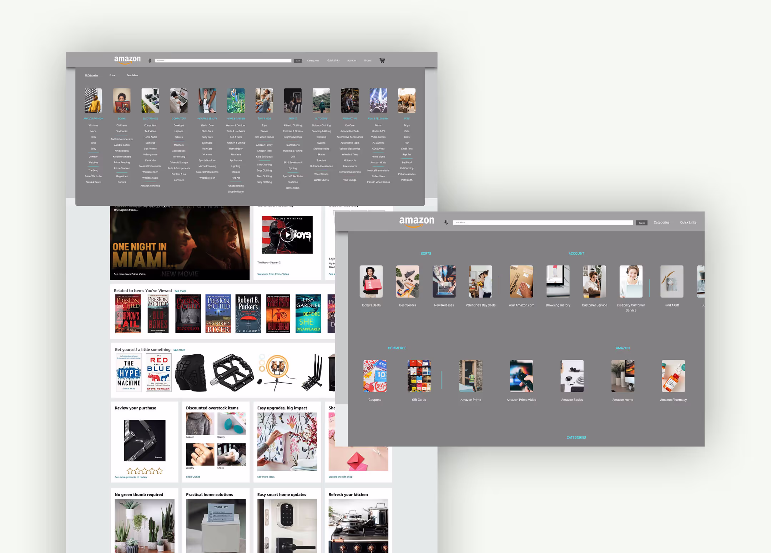Open Gift Cards quick link image
The image size is (771, 553).
pos(419,376)
